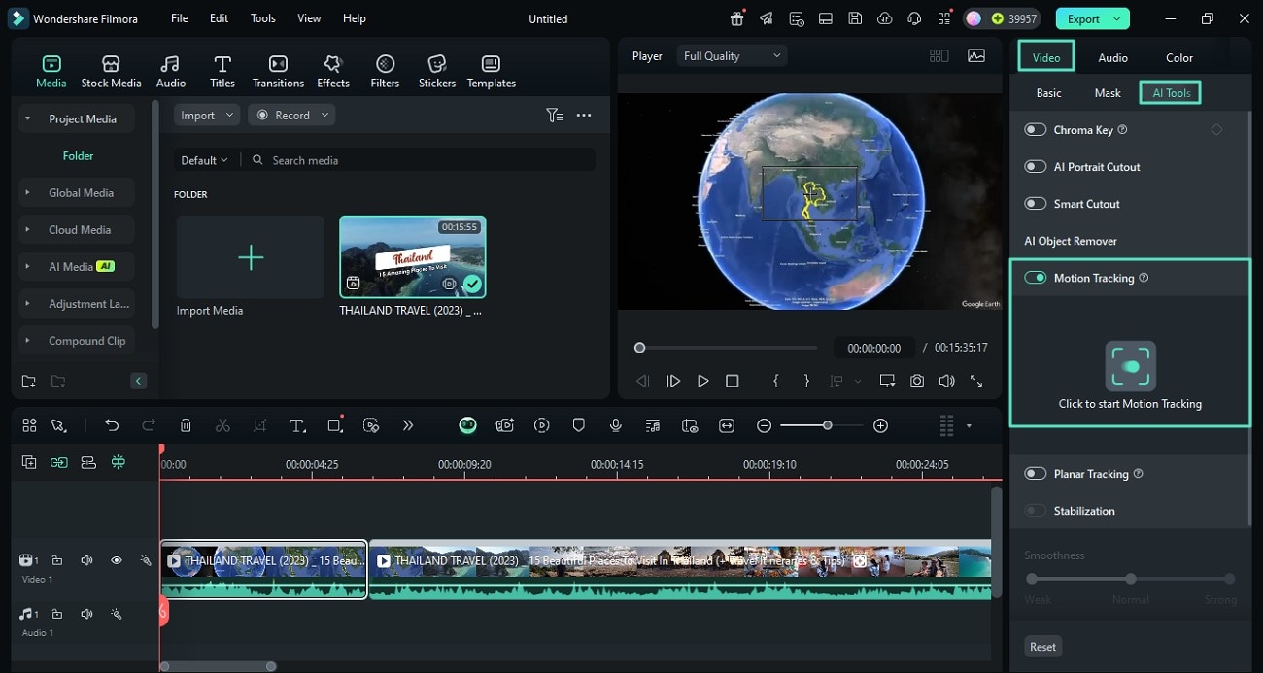
Task: Mute the Video 1 track speaker
Action: (x=86, y=560)
